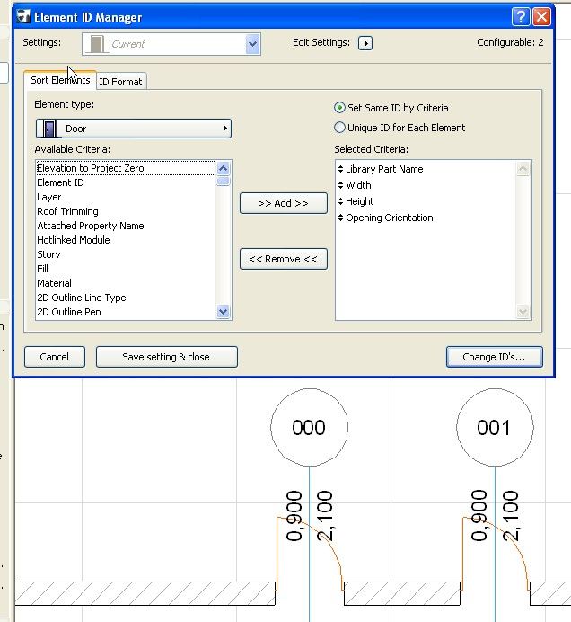Viewport: 571px width, 622px height.
Task: Click Selected Criteria scroll up arrow
Action: tap(523, 169)
